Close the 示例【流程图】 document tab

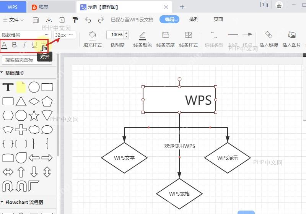coord(166,7)
